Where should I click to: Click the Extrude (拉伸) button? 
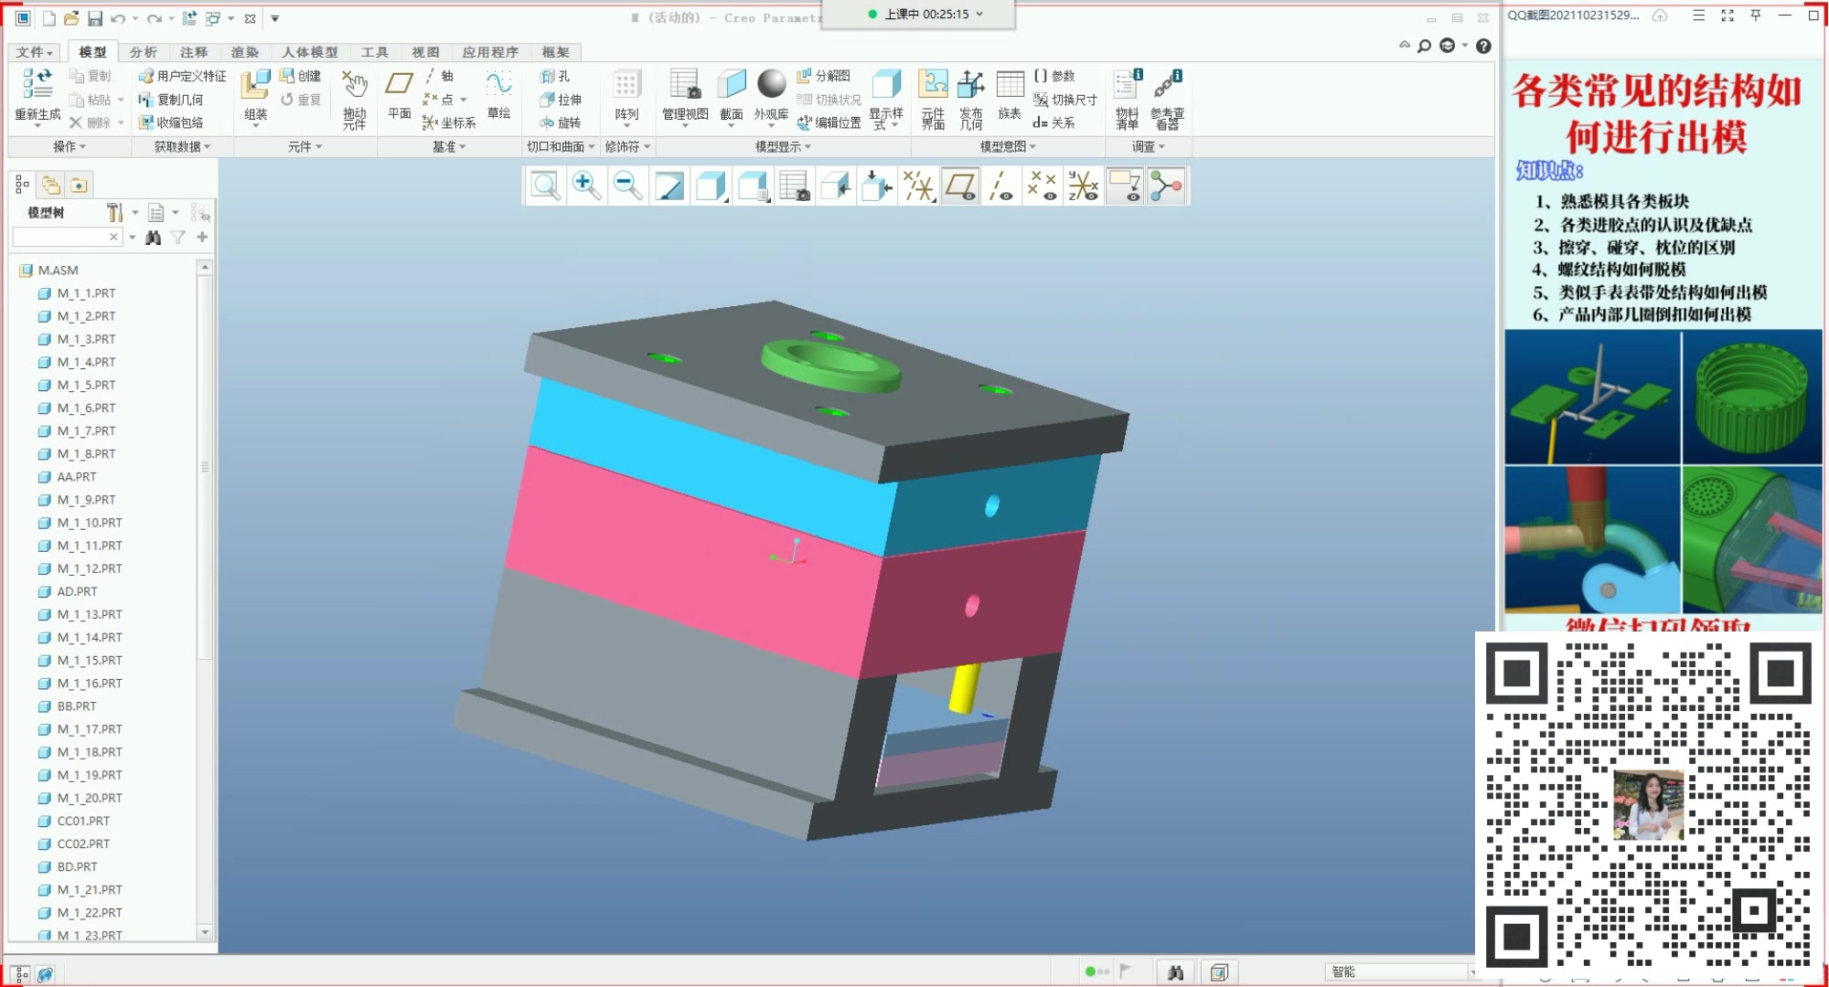(x=560, y=100)
